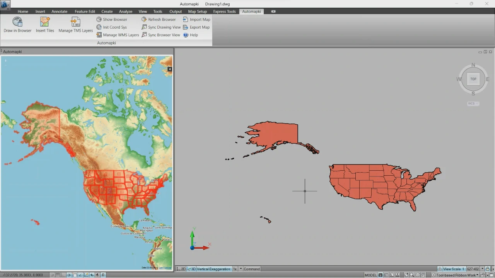Open the Express Tools tab
This screenshot has width=495, height=278.
point(224,11)
